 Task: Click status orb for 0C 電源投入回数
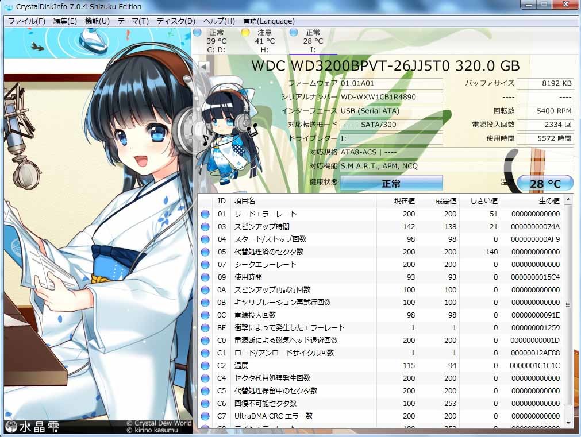[205, 315]
